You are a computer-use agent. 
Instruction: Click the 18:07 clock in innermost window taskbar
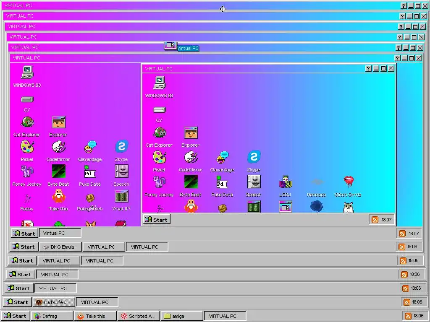coord(386,220)
